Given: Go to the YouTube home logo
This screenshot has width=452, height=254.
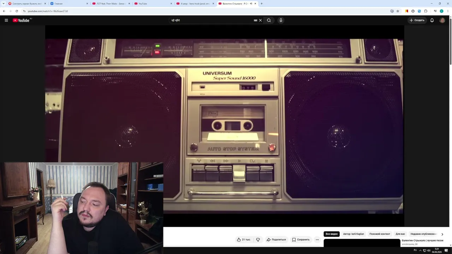Looking at the screenshot, I should tap(22, 20).
